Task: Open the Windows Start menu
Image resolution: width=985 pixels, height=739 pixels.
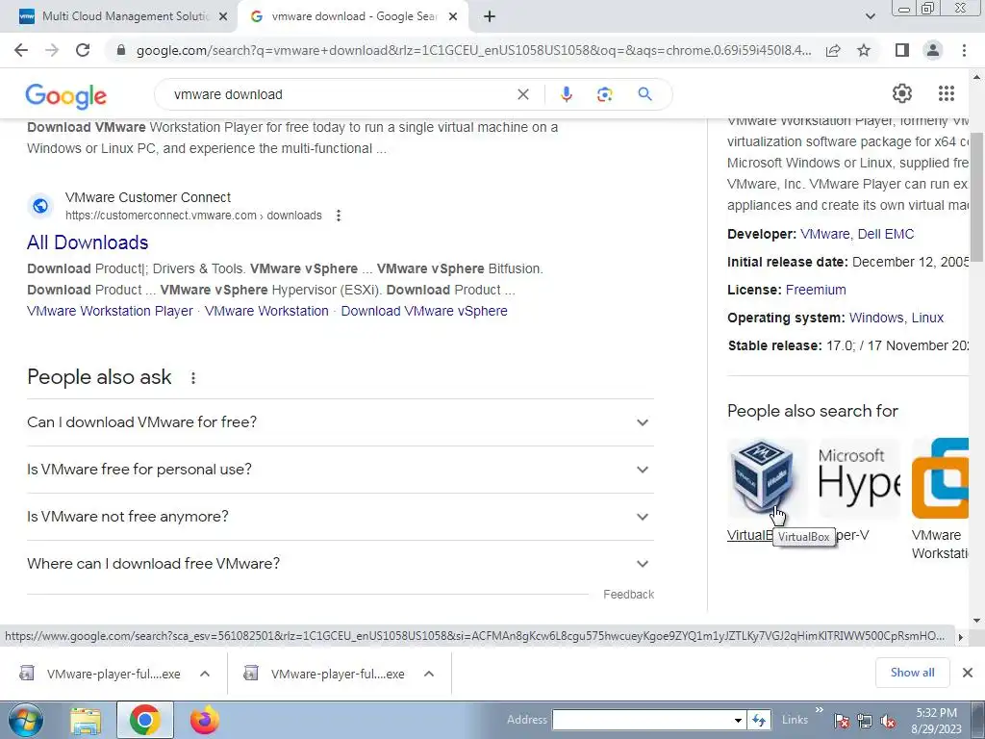Action: pos(25,720)
